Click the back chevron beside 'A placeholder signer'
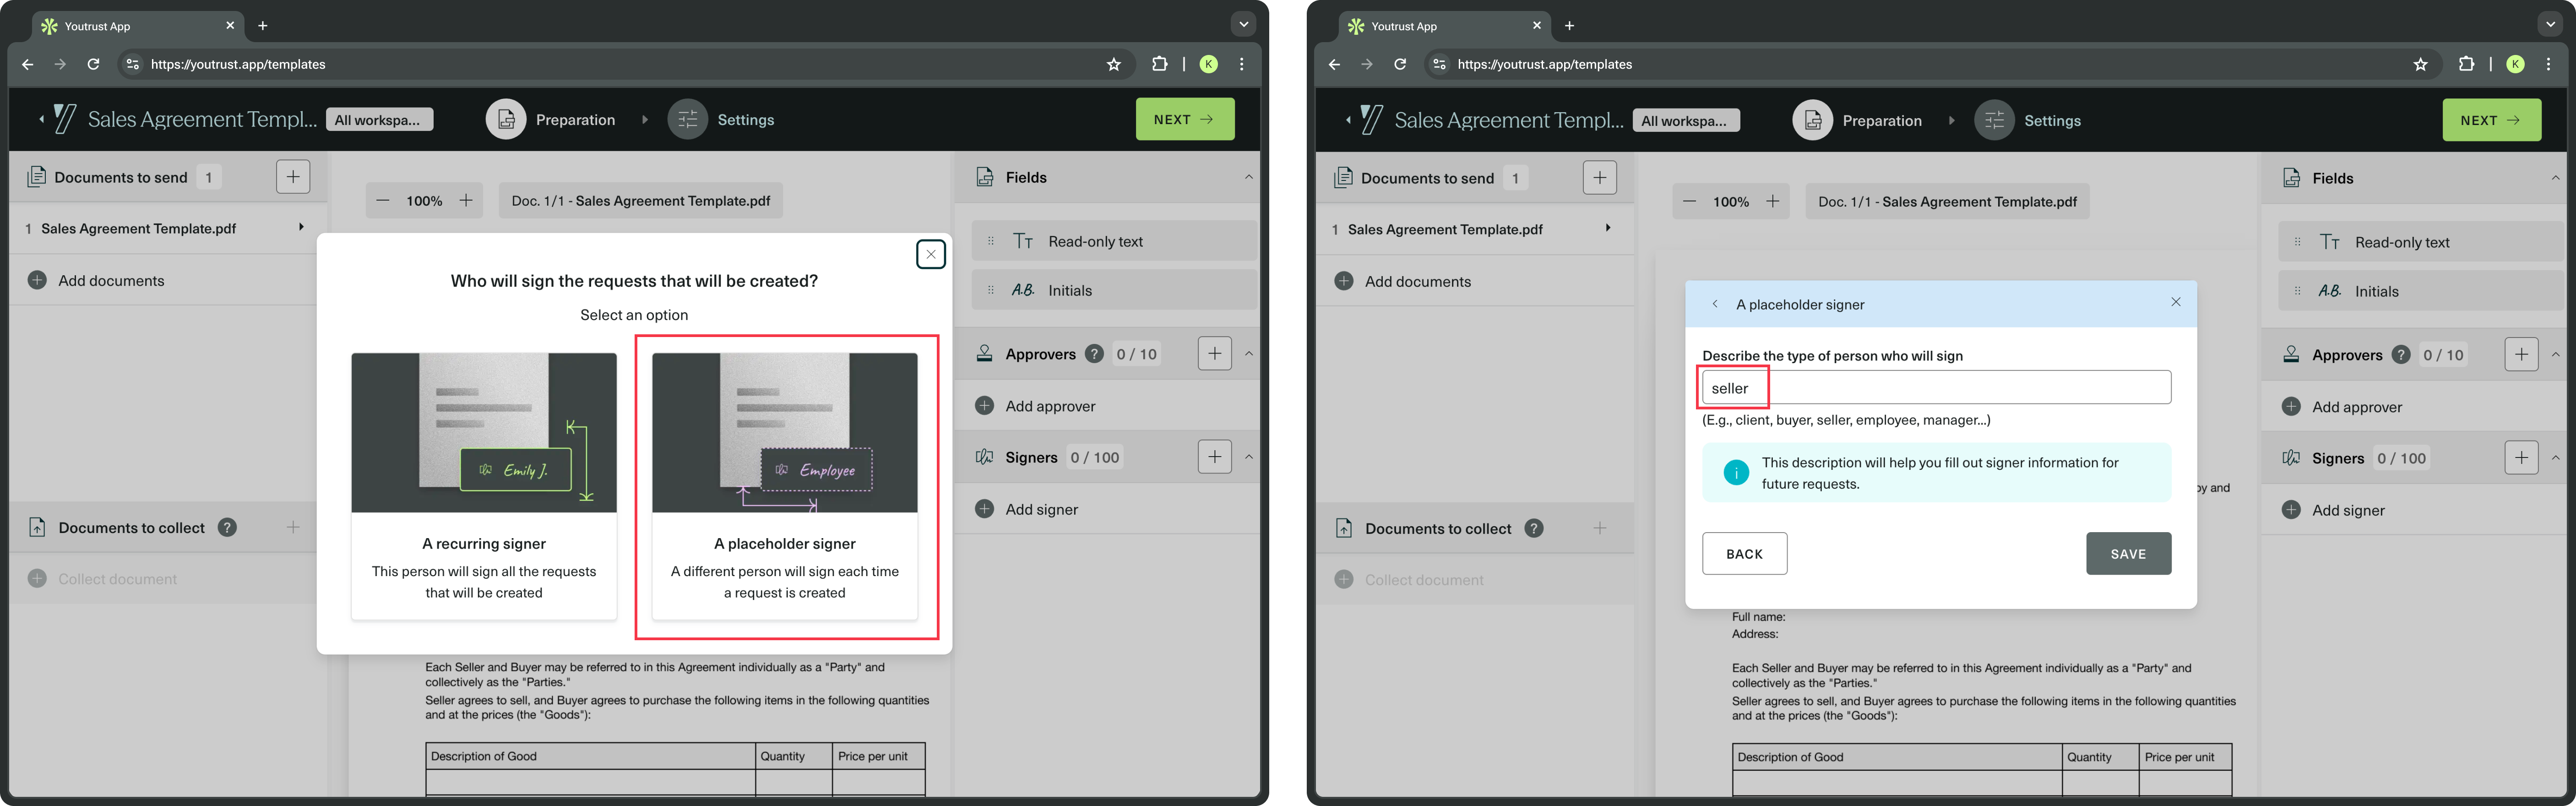 click(x=1715, y=304)
